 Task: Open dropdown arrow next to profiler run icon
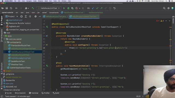[80, 8]
